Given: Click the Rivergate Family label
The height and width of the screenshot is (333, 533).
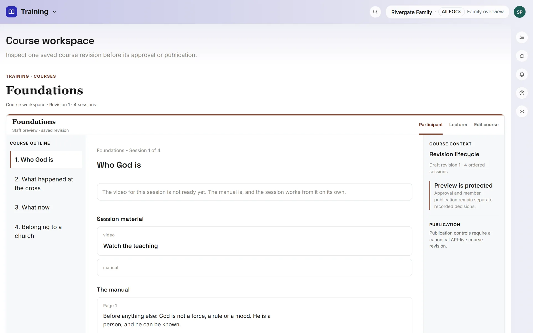Looking at the screenshot, I should click(411, 12).
